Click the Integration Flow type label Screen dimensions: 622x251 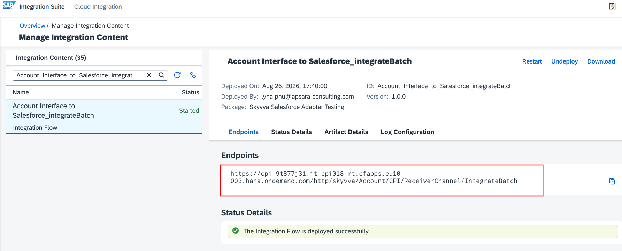click(x=35, y=128)
